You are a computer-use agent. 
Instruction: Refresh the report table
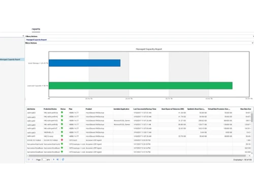[x=63, y=159]
